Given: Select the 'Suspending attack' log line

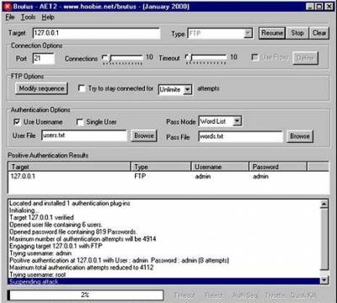Looking at the screenshot, I should [164, 281].
